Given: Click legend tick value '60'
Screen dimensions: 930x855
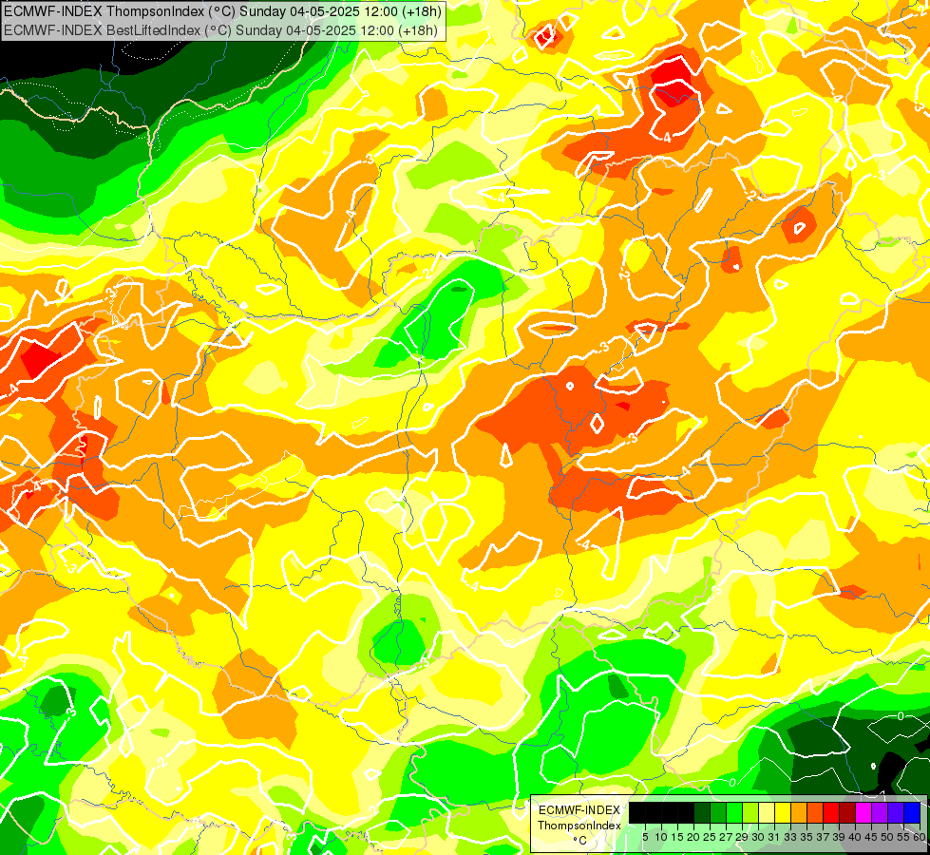Looking at the screenshot, I should coord(919,837).
